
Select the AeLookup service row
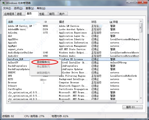[73, 33]
